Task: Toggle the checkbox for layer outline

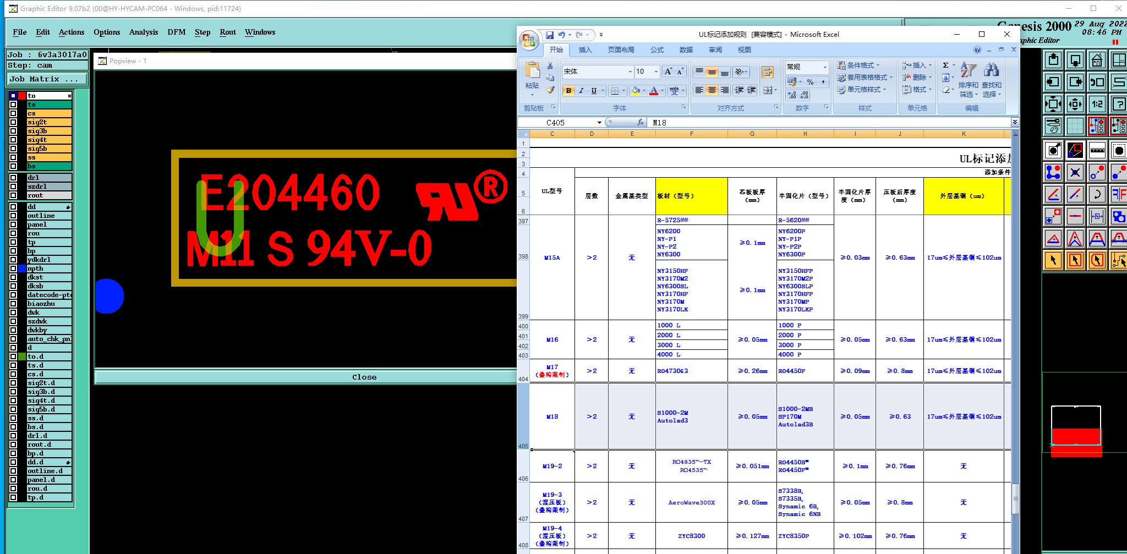Action: coord(13,216)
